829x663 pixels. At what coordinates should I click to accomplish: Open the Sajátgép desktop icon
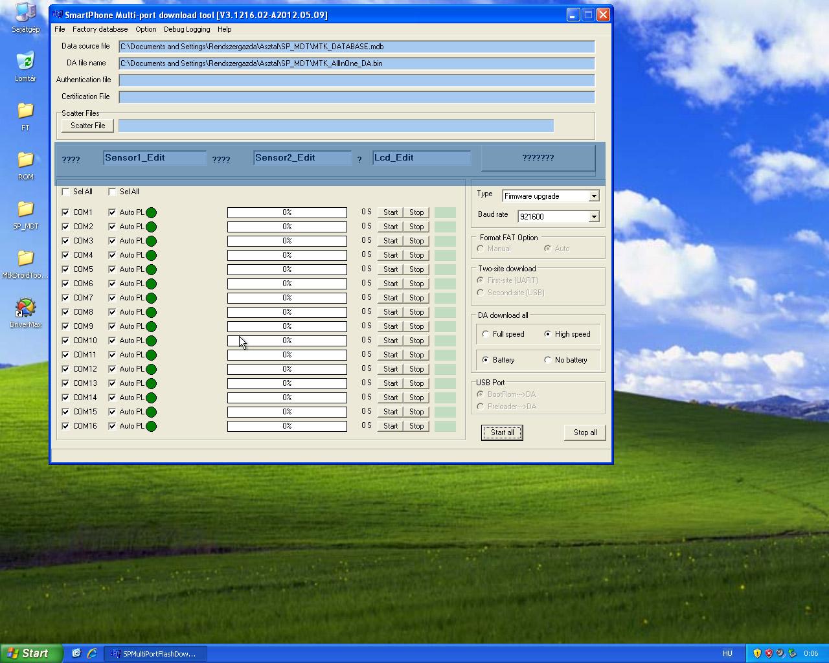[25, 17]
